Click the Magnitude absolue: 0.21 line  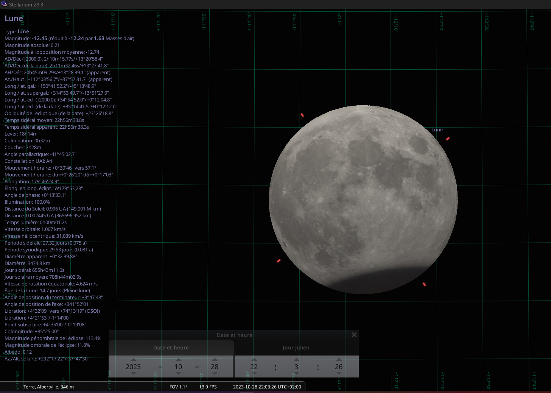tap(32, 45)
